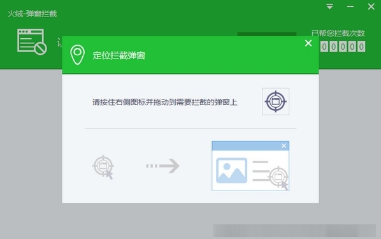
Task: Click the location pin icon in dialog header
Action: (x=77, y=55)
